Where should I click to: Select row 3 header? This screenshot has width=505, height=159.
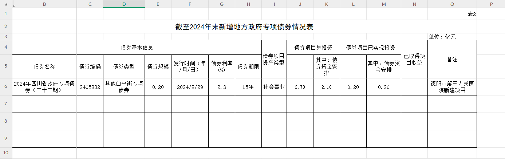click(6, 37)
